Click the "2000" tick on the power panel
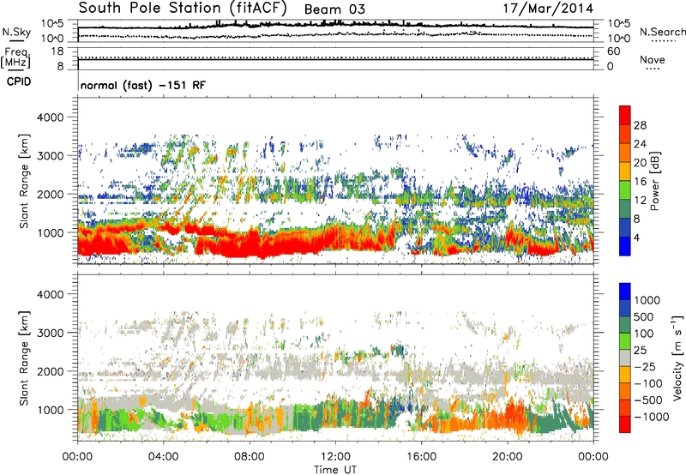The width and height of the screenshot is (686, 475). click(50, 194)
